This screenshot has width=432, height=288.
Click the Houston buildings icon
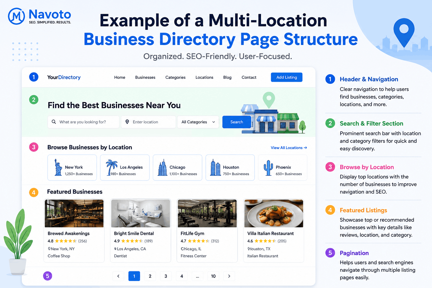pos(215,167)
